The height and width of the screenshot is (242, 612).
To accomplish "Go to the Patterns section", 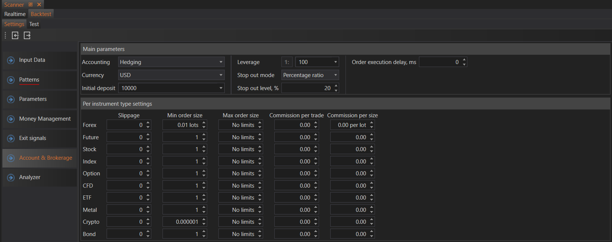I will (x=39, y=80).
